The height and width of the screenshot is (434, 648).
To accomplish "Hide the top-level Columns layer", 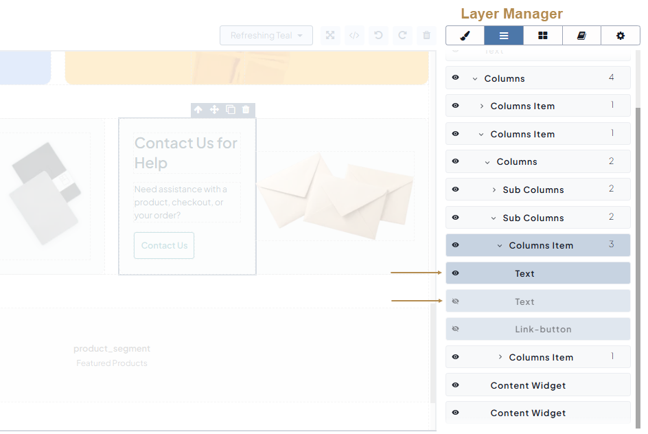I will (x=455, y=78).
